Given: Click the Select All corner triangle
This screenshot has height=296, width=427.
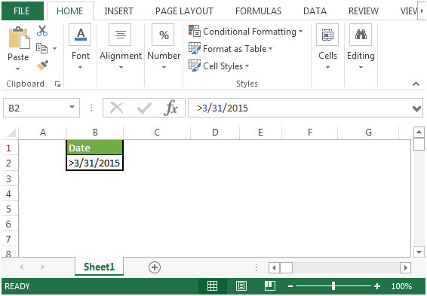Looking at the screenshot, I should pyautogui.click(x=11, y=133).
